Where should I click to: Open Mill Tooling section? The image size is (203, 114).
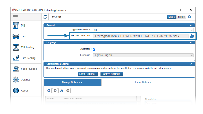26,47
